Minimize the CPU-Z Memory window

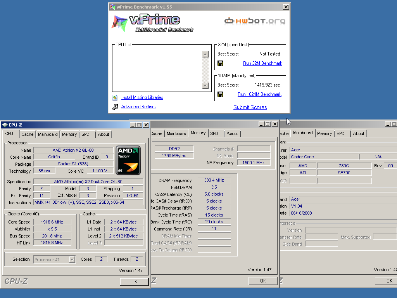tap(262, 124)
